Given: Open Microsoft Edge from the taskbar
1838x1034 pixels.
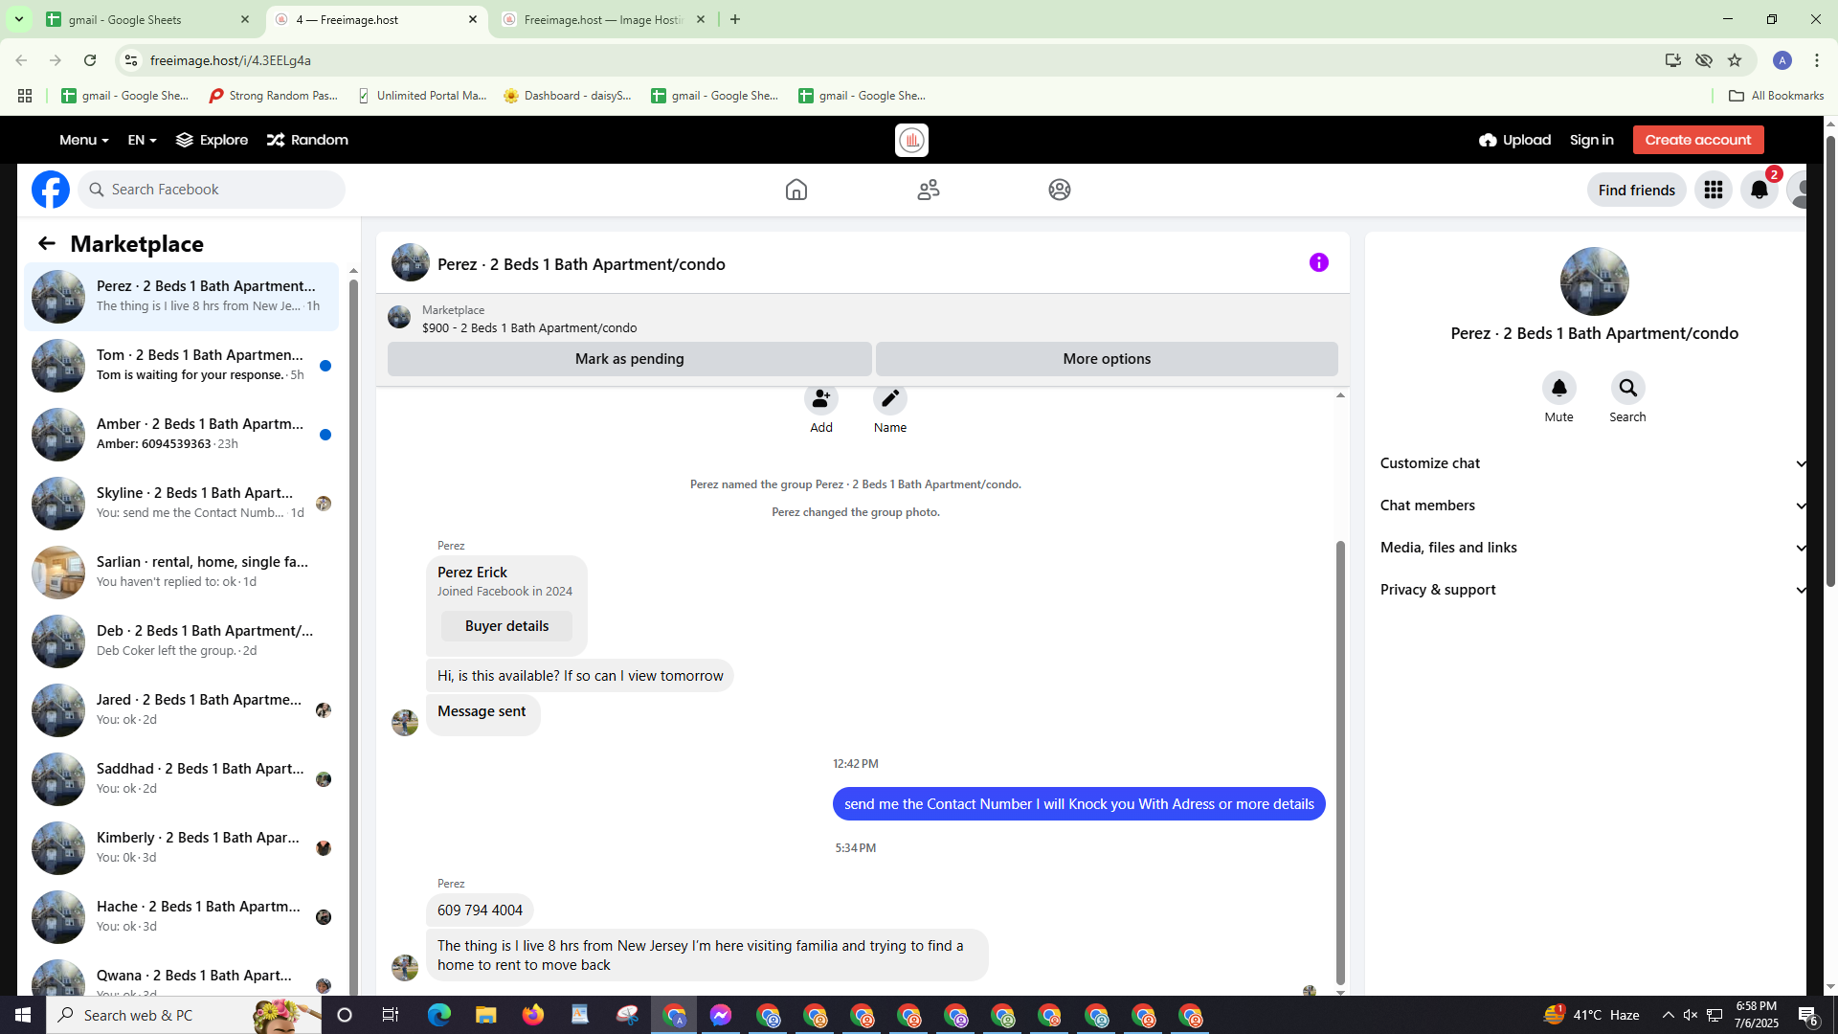Looking at the screenshot, I should point(439,1015).
